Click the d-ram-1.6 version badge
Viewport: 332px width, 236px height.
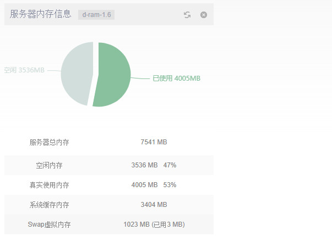[x=96, y=15]
